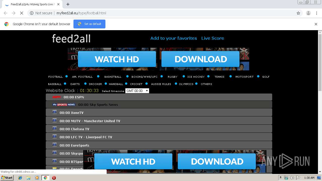Click the bottom DOWNLOAD button
Image resolution: width=322 pixels, height=181 pixels.
click(217, 161)
